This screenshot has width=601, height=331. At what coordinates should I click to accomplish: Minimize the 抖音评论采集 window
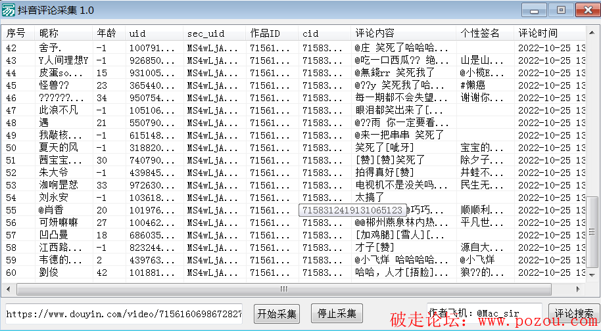(534, 10)
